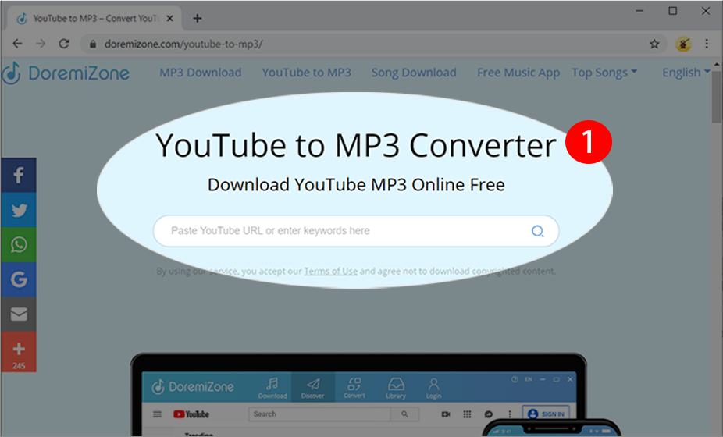The height and width of the screenshot is (437, 723).
Task: Go forward in browser history
Action: coord(41,44)
